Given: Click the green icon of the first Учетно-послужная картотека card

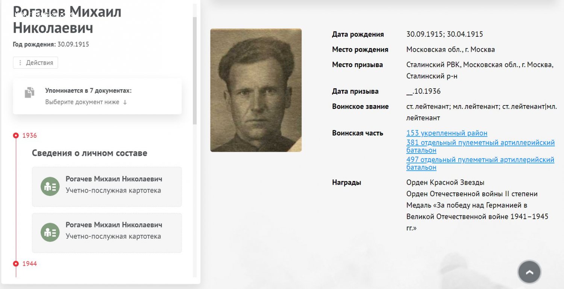Looking at the screenshot, I should point(50,187).
